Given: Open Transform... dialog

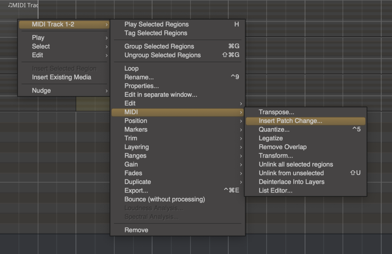Looking at the screenshot, I should [x=305, y=156].
